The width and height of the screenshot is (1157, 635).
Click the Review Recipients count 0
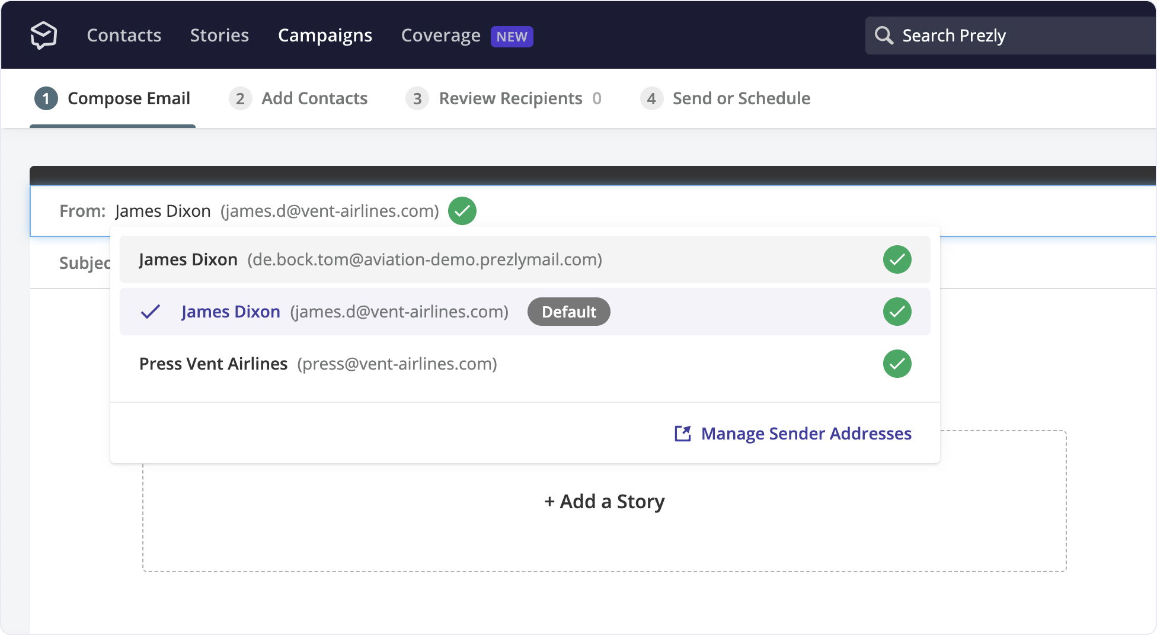[x=597, y=98]
